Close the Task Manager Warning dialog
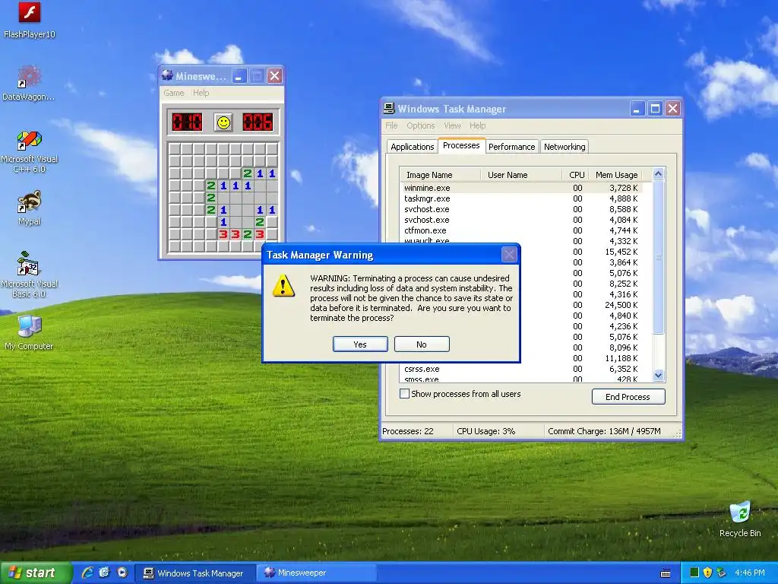This screenshot has height=584, width=778. [509, 255]
